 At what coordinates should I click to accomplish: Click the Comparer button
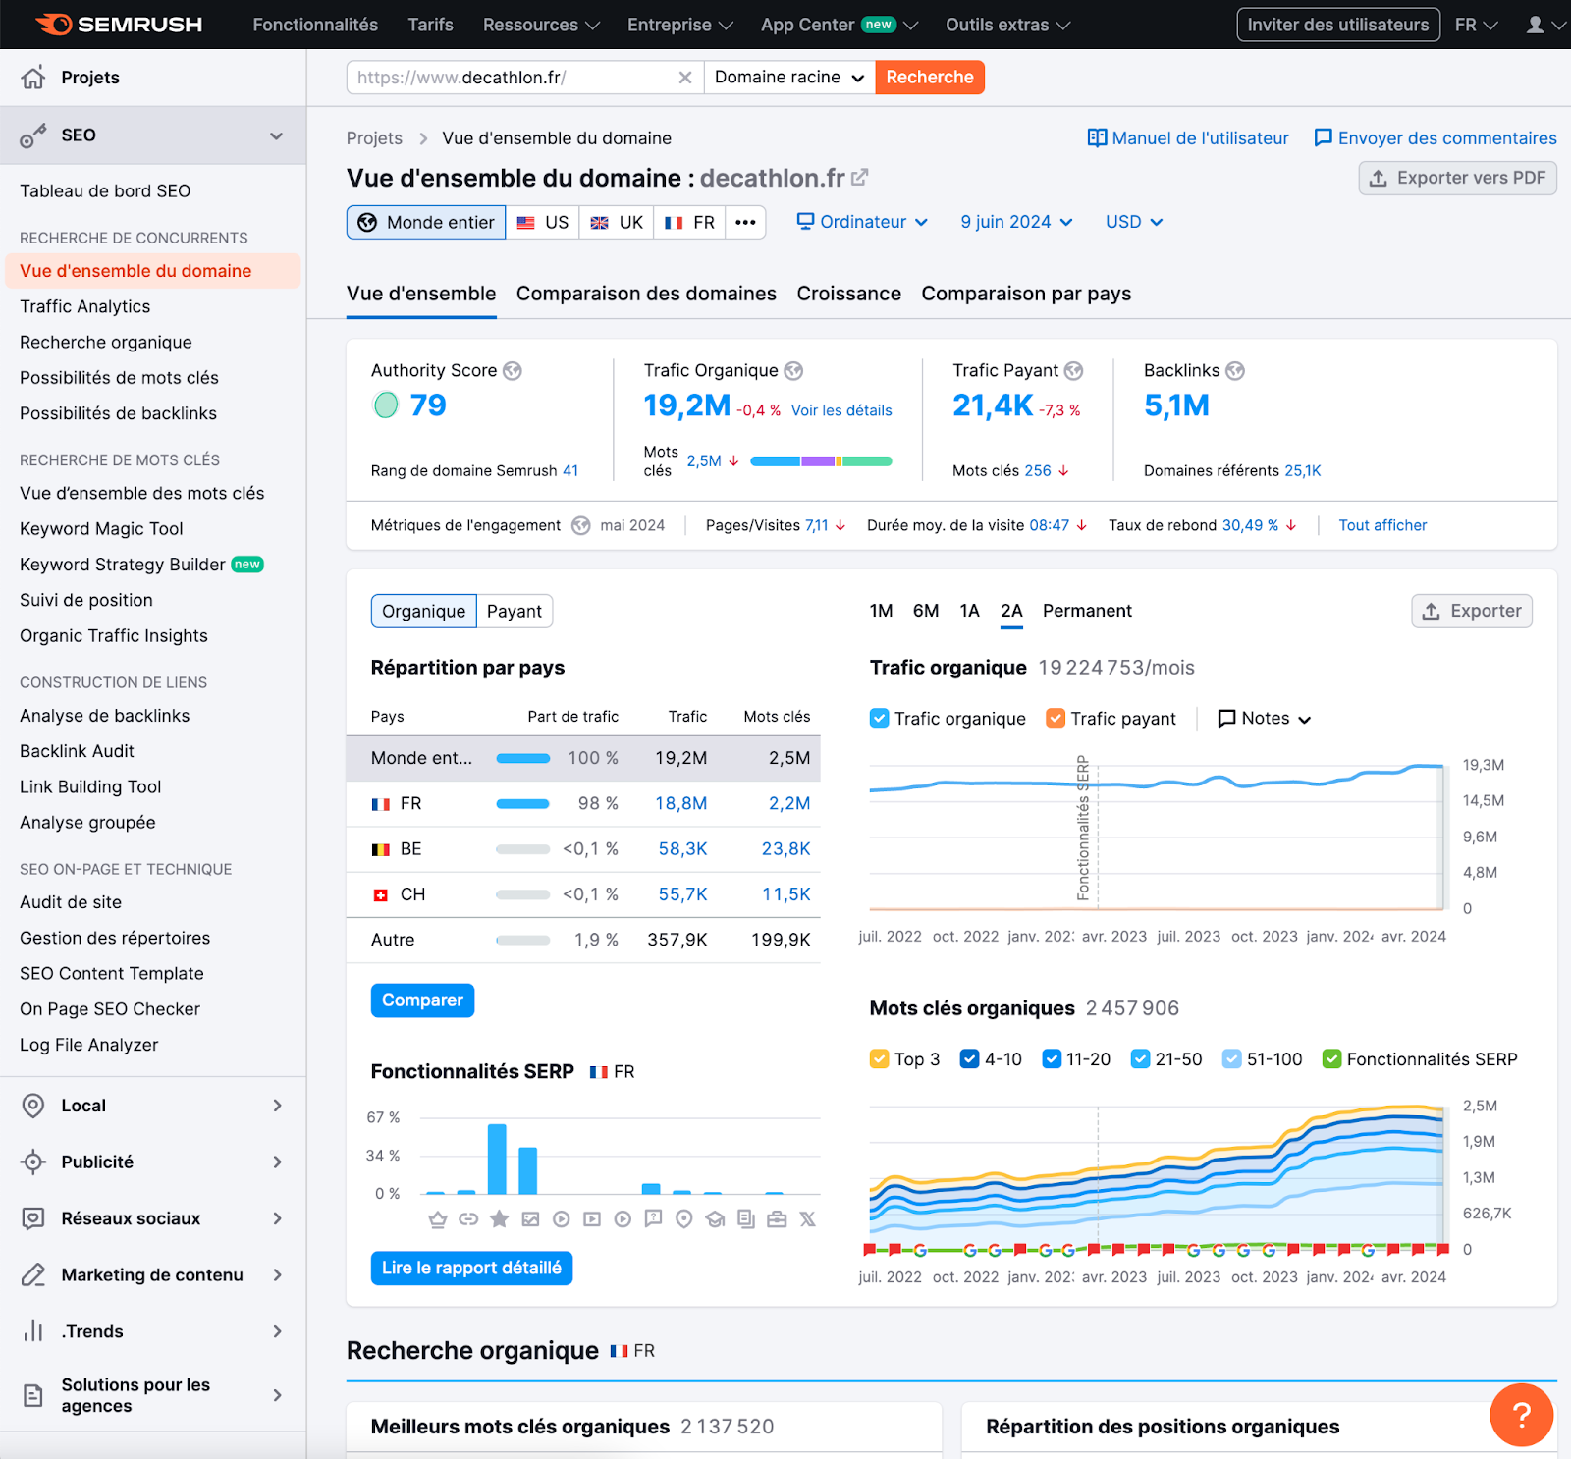(422, 1000)
